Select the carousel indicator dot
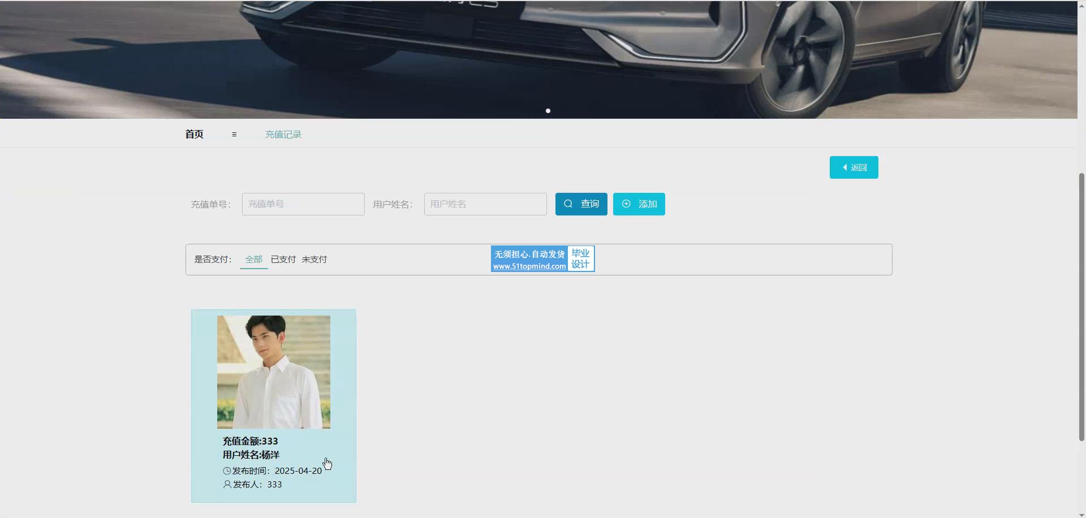The height and width of the screenshot is (518, 1086). [x=548, y=111]
